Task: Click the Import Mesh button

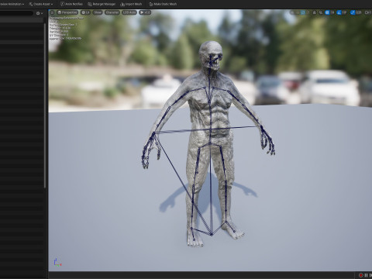Action: (x=131, y=4)
